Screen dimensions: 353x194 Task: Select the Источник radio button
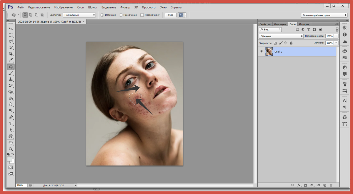(x=102, y=15)
